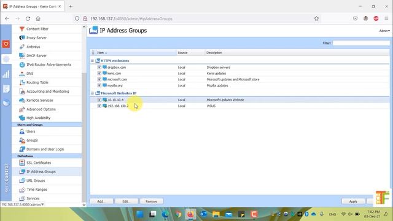Click Source column header

tap(190, 53)
